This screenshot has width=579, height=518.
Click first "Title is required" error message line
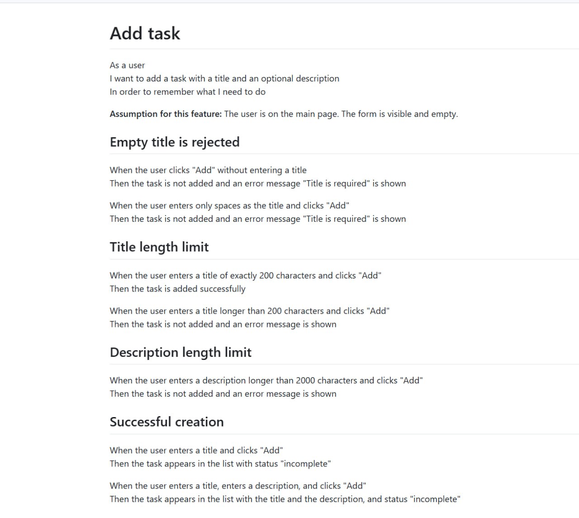click(x=258, y=184)
